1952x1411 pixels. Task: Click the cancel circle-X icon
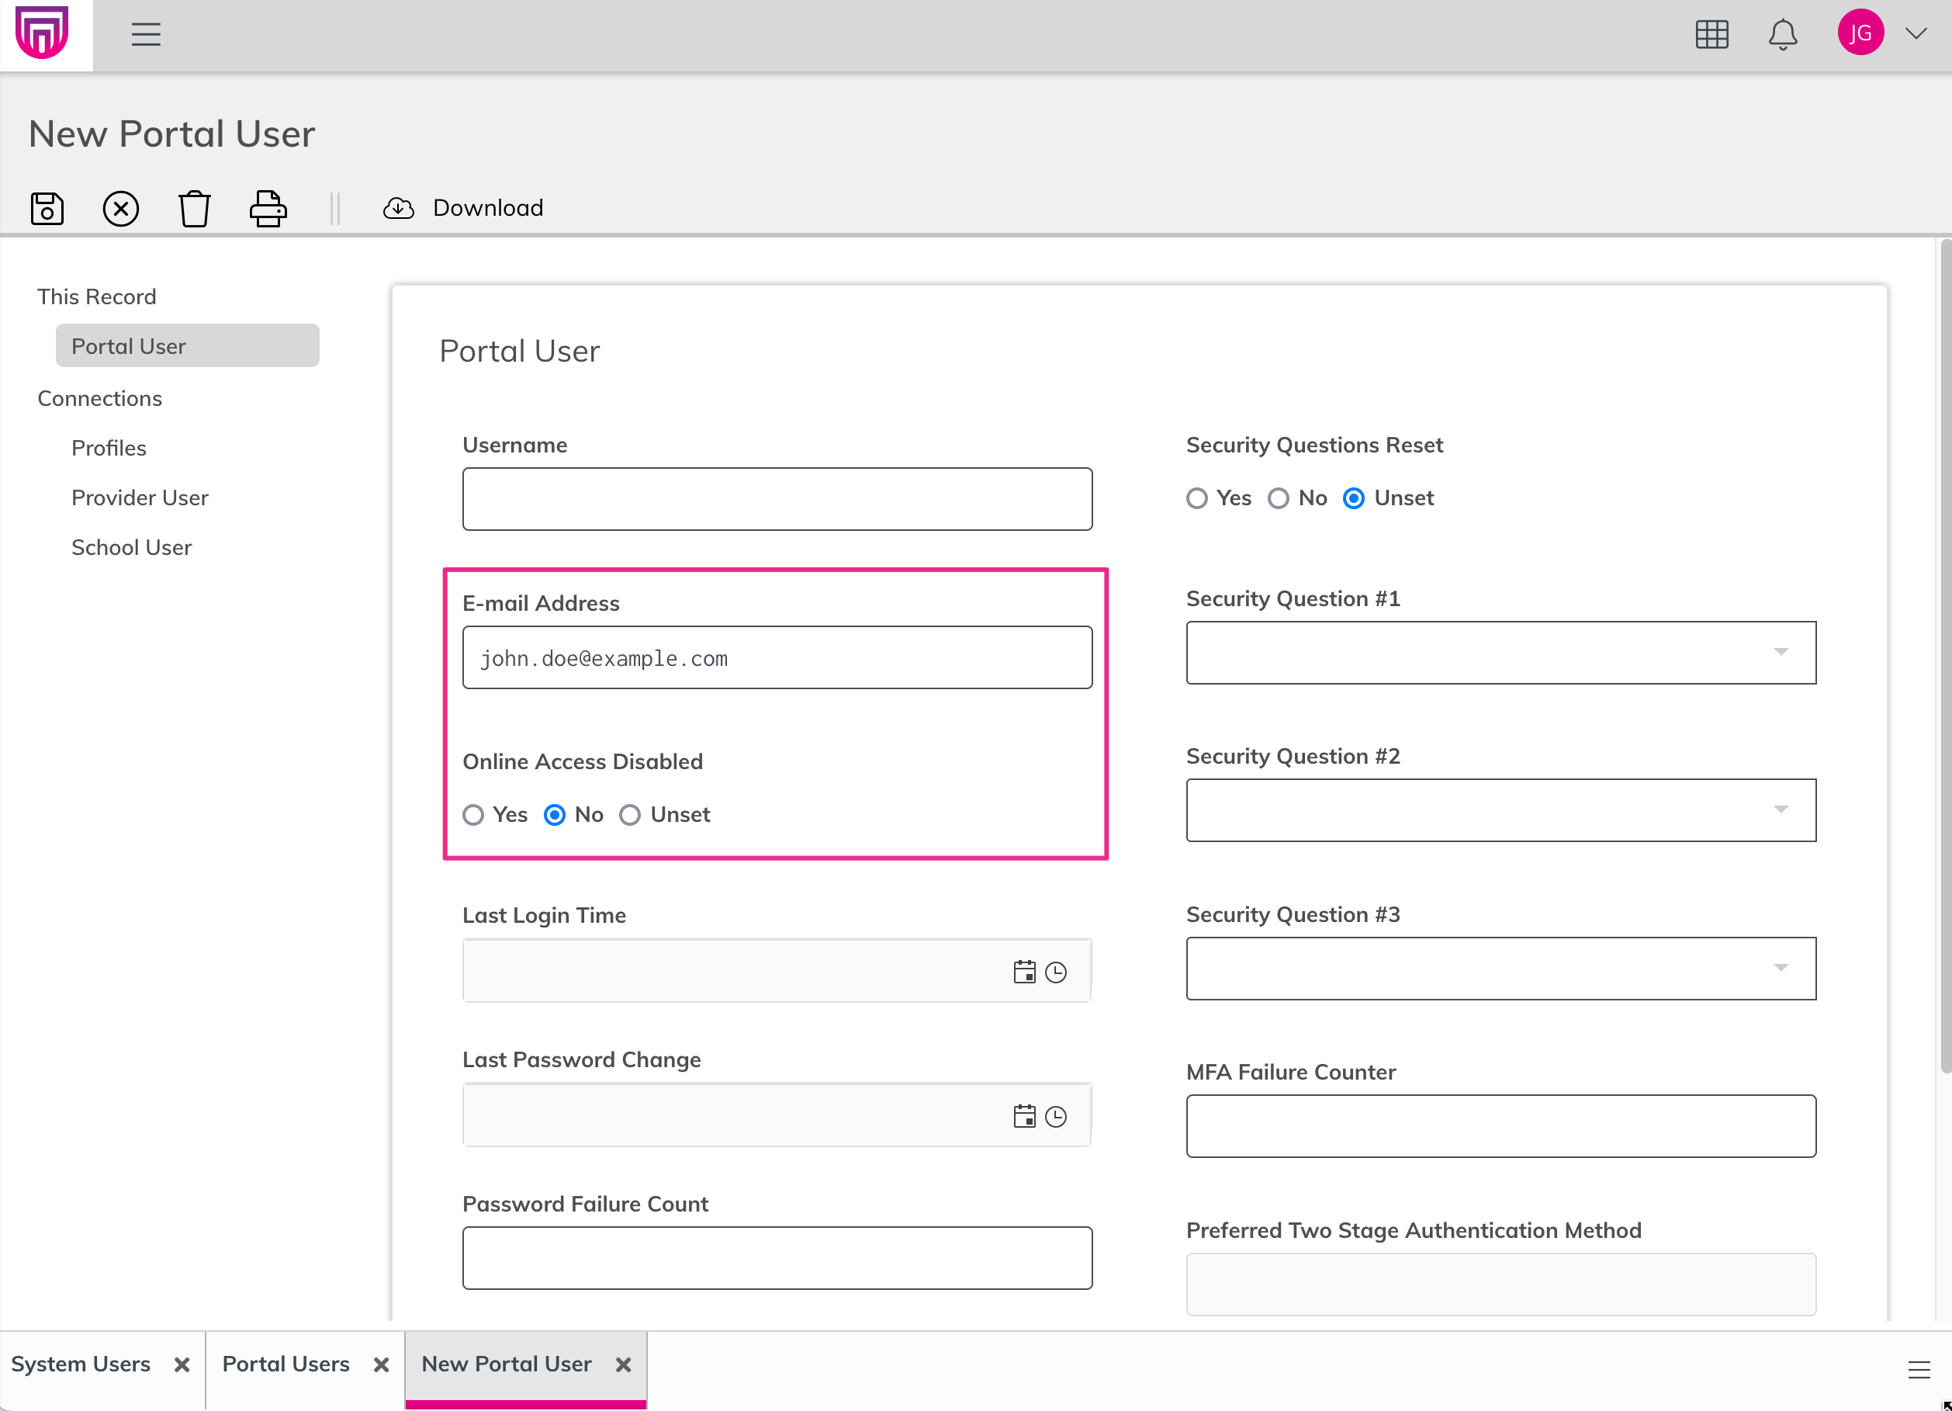[x=120, y=208]
